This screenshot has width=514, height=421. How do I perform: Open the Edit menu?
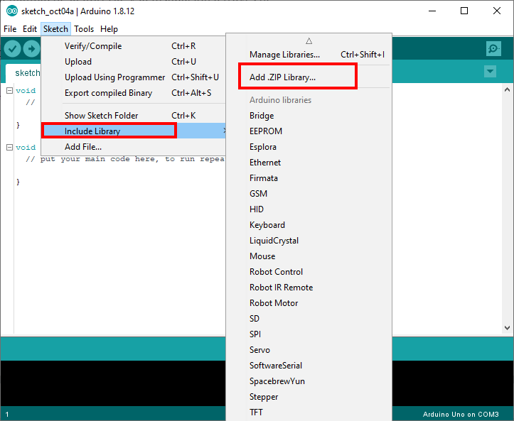click(x=30, y=29)
